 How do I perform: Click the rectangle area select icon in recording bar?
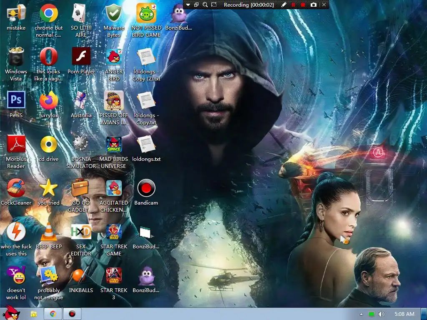click(214, 5)
